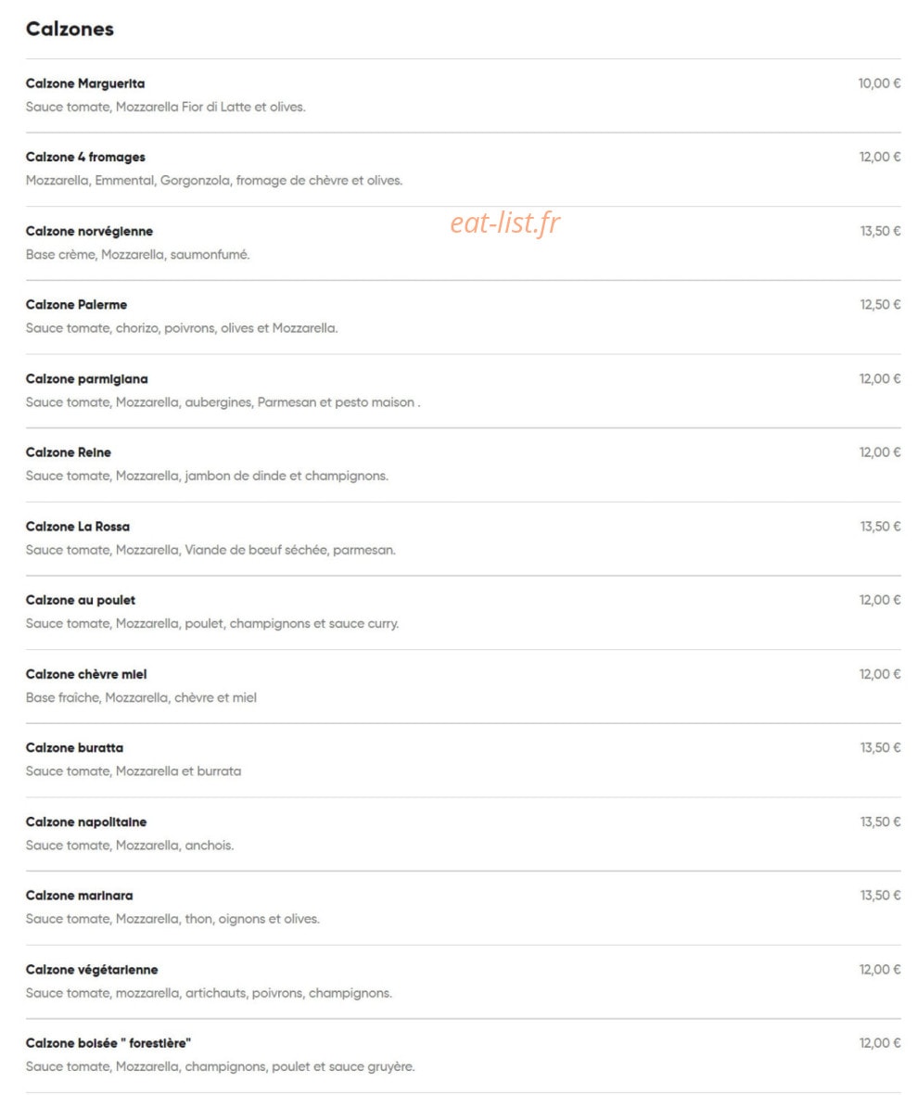The width and height of the screenshot is (917, 1095).
Task: Click the eat-list.fr watermark text
Action: (x=505, y=223)
